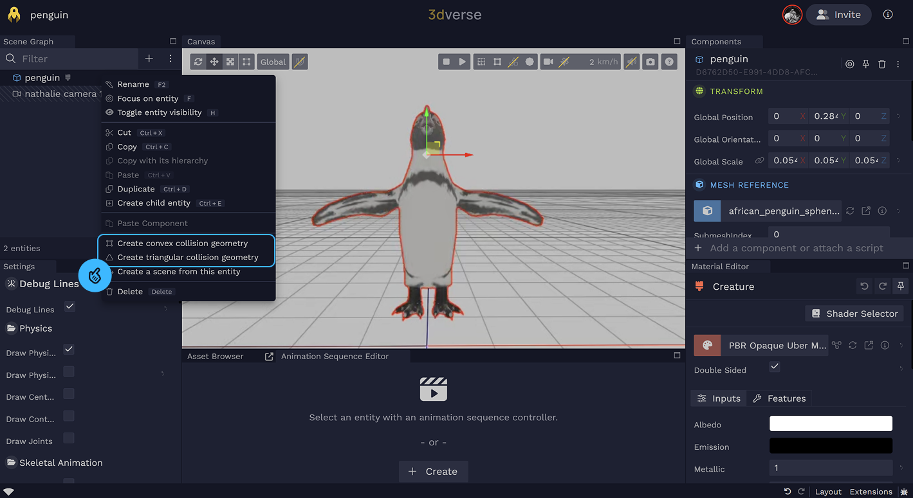Pin the Material Editor panel
913x498 pixels.
(901, 287)
